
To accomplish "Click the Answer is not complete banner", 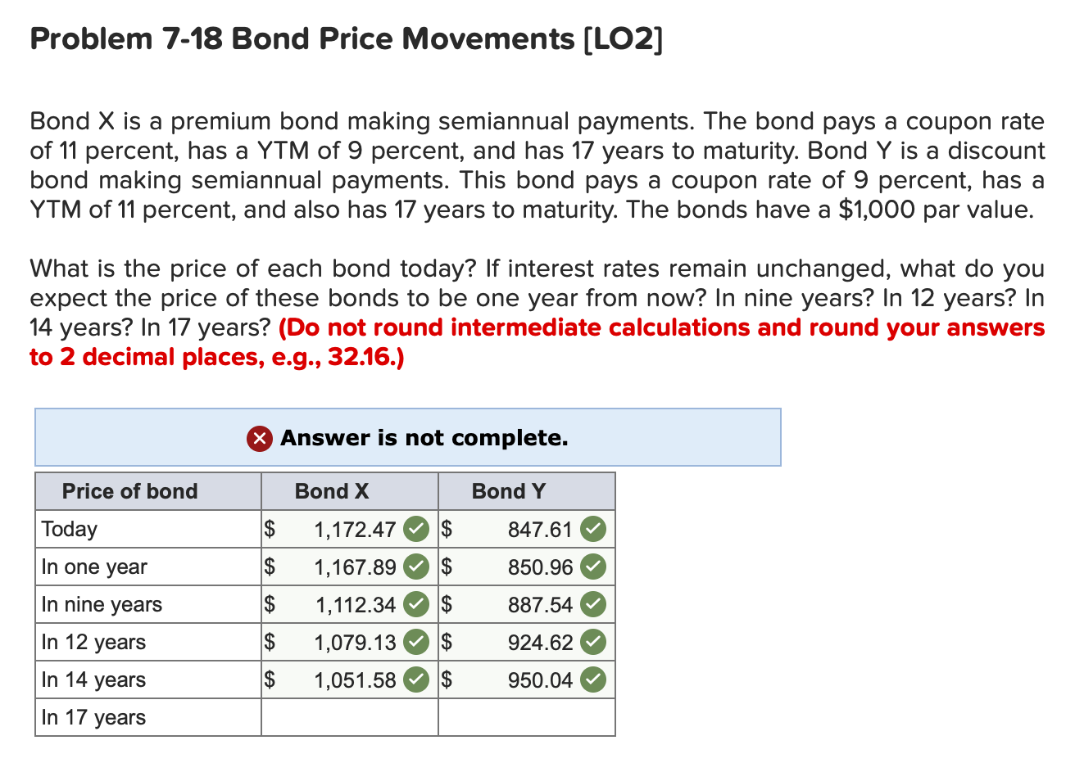I will point(424,438).
